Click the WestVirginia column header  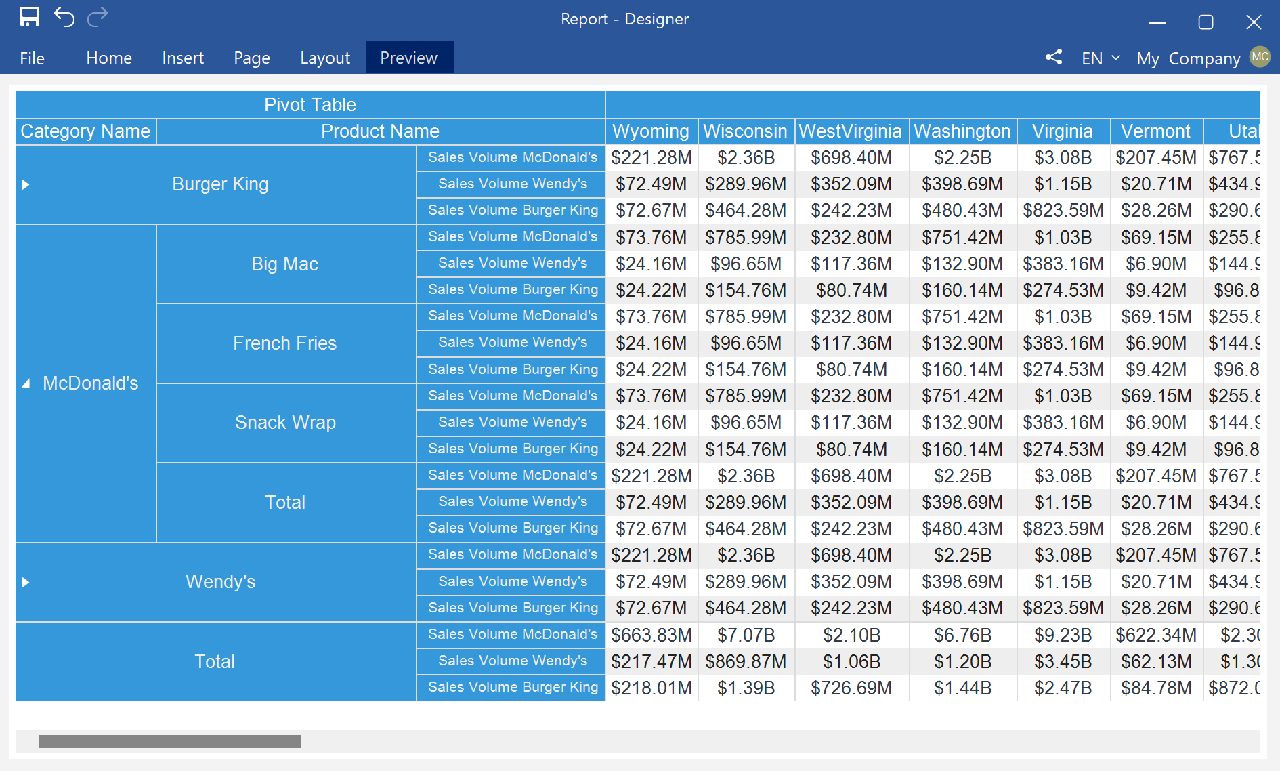(851, 131)
